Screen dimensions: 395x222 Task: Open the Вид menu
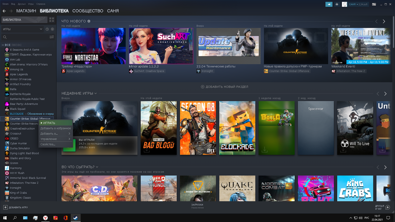13,4
